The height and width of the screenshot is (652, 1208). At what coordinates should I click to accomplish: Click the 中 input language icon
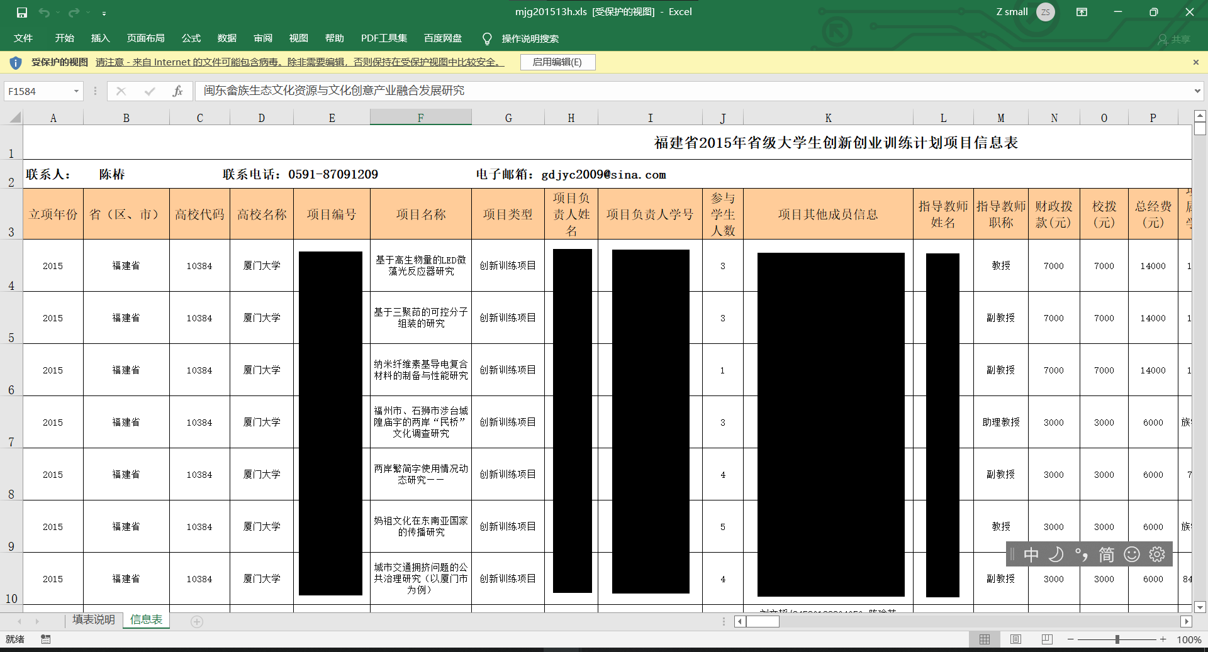coord(1031,555)
